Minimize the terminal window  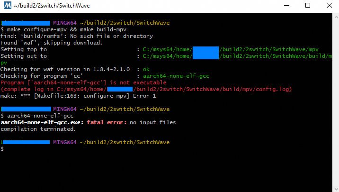(x=286, y=5)
